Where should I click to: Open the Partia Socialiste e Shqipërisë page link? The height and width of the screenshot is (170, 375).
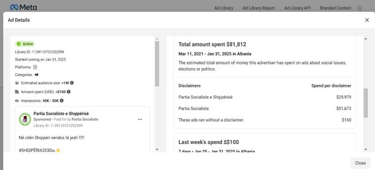61,114
